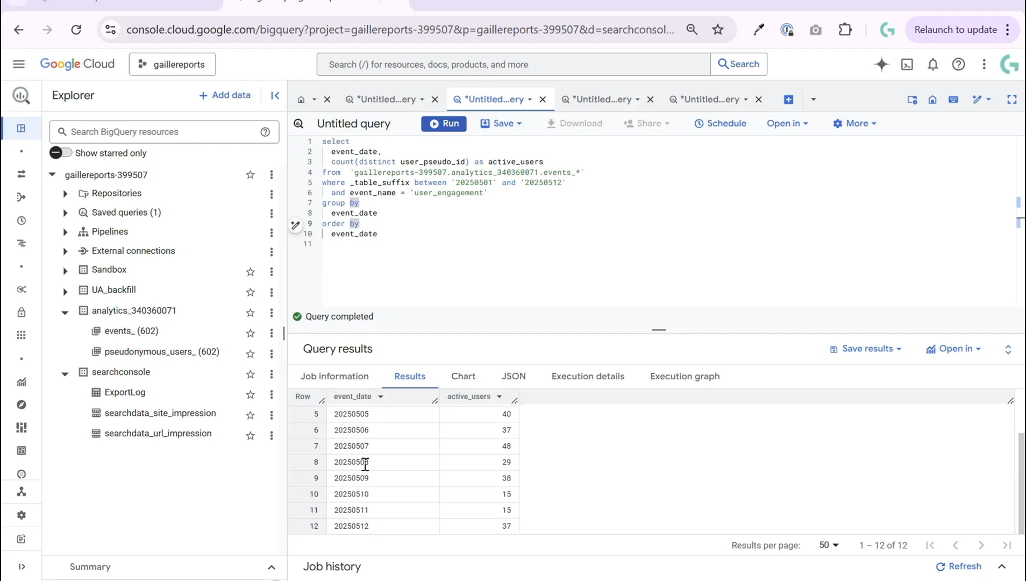Star the ExportLog table
Image resolution: width=1026 pixels, height=581 pixels.
(x=250, y=394)
